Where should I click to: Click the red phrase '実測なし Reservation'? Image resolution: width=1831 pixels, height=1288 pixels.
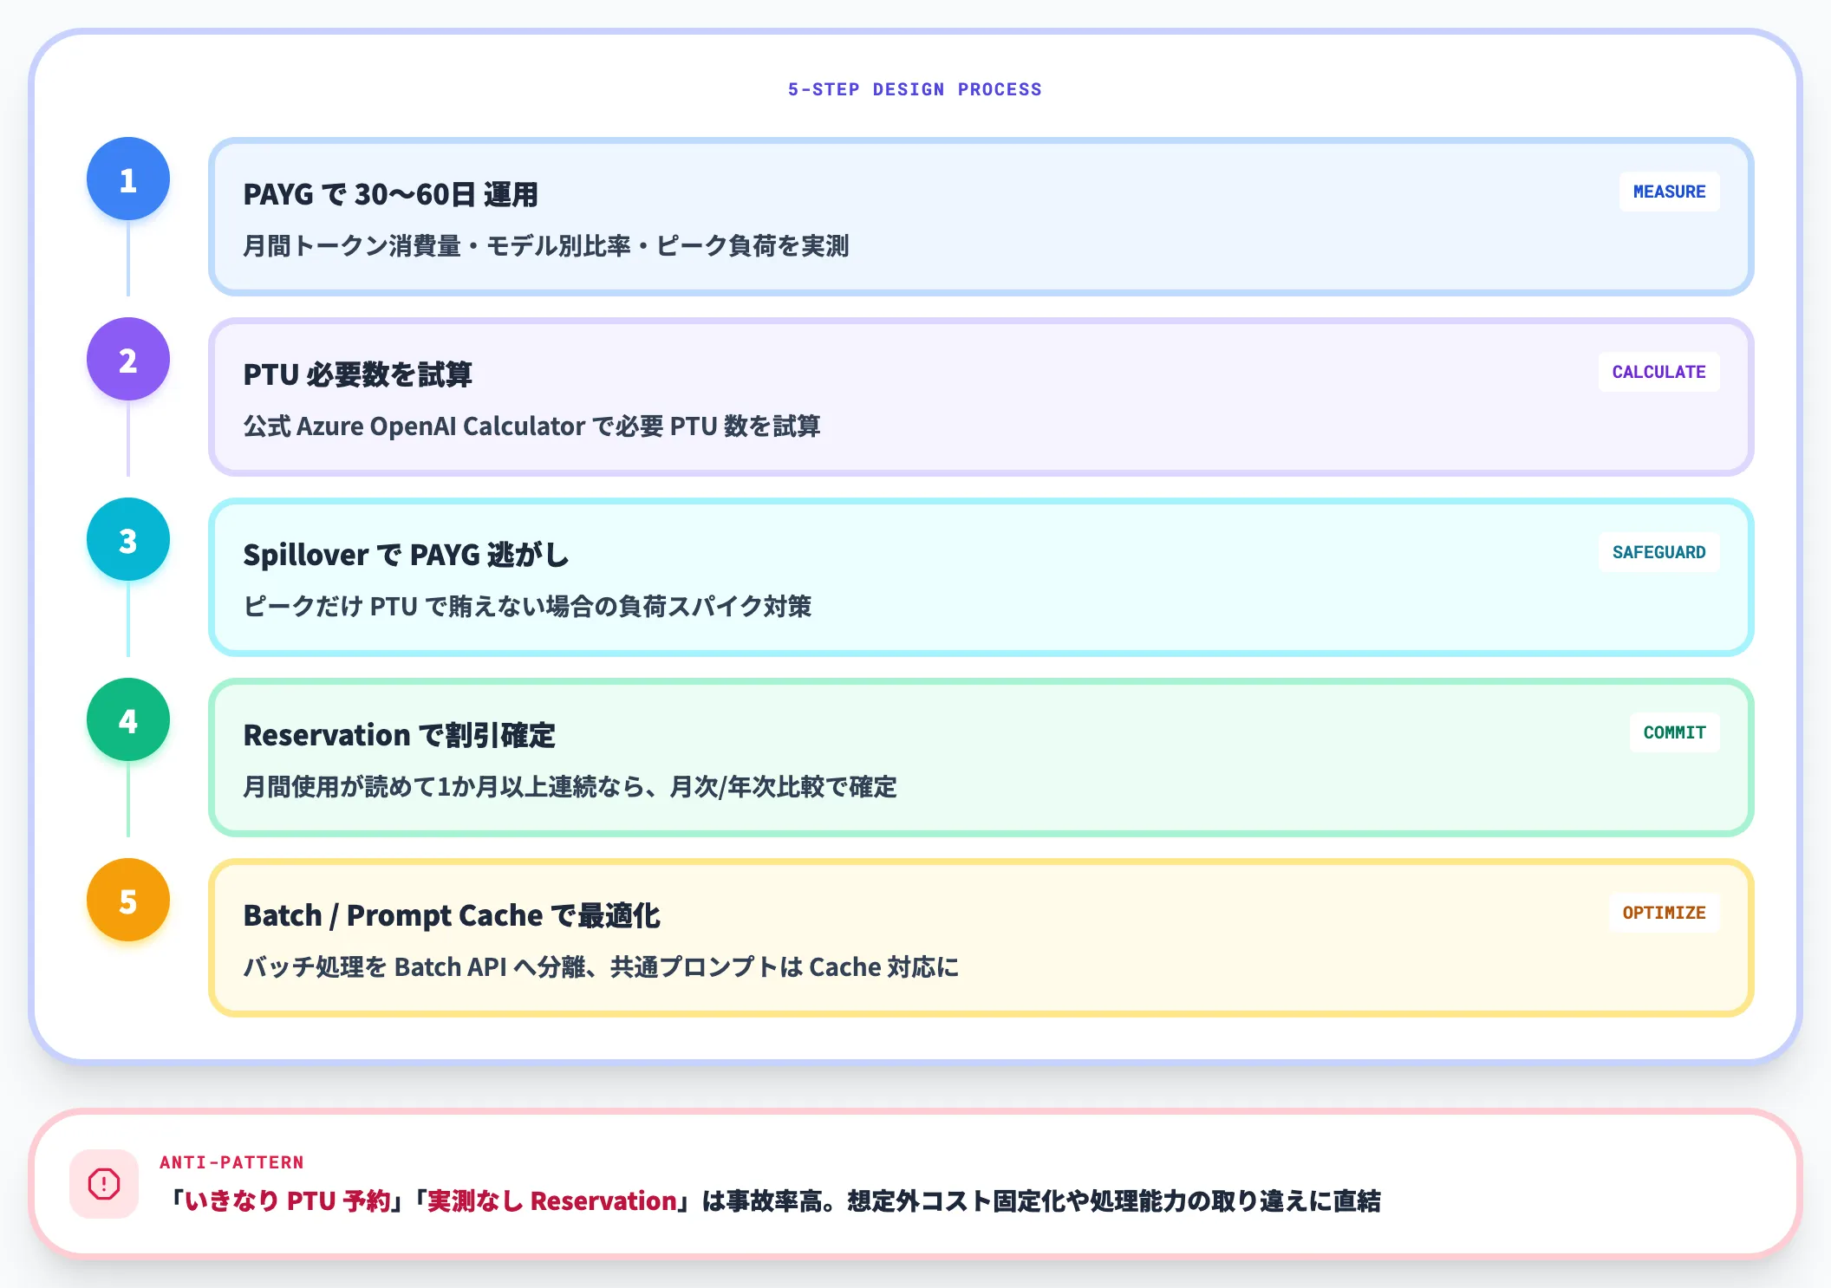551,1201
